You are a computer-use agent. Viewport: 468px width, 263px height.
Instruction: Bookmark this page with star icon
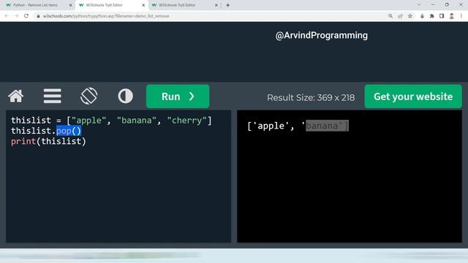coord(410,16)
